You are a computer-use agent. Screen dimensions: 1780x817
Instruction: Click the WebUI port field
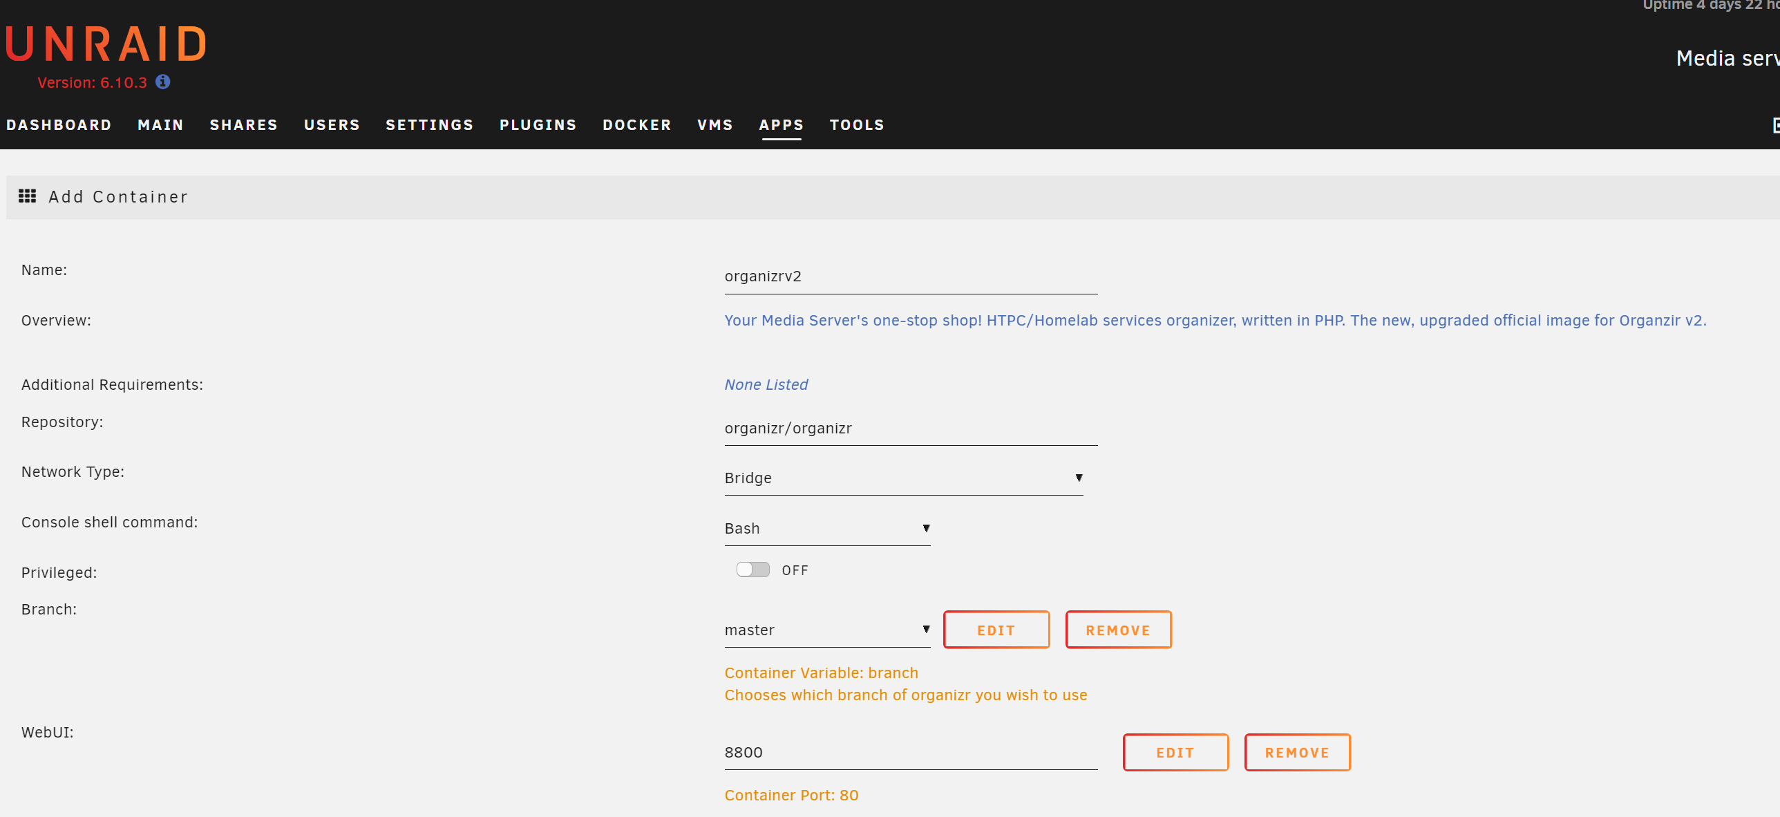[911, 753]
